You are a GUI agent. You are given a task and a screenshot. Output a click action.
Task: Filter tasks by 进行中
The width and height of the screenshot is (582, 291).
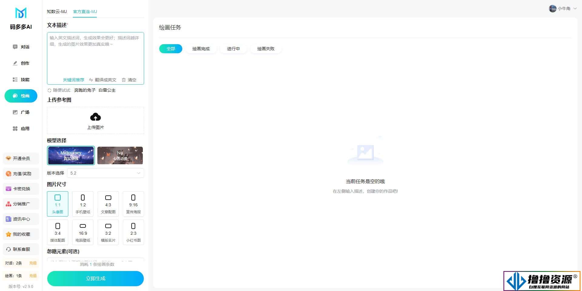(234, 49)
